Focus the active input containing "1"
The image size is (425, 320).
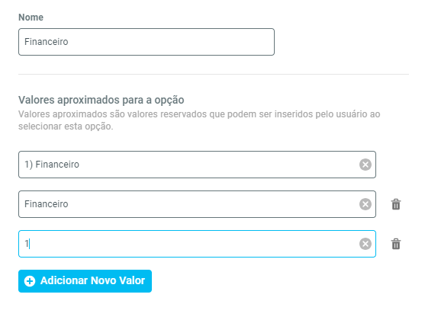click(197, 244)
